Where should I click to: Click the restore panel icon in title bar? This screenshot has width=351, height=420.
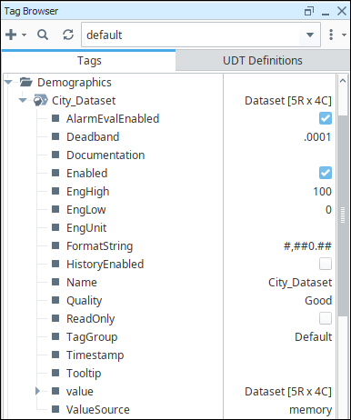tap(309, 11)
